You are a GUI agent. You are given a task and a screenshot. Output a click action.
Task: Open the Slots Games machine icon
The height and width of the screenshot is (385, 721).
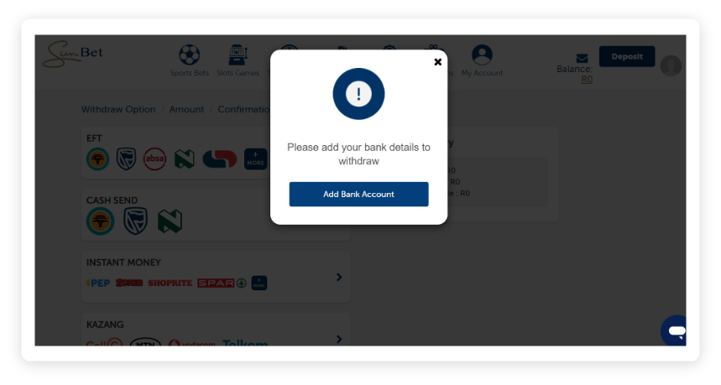coord(238,55)
